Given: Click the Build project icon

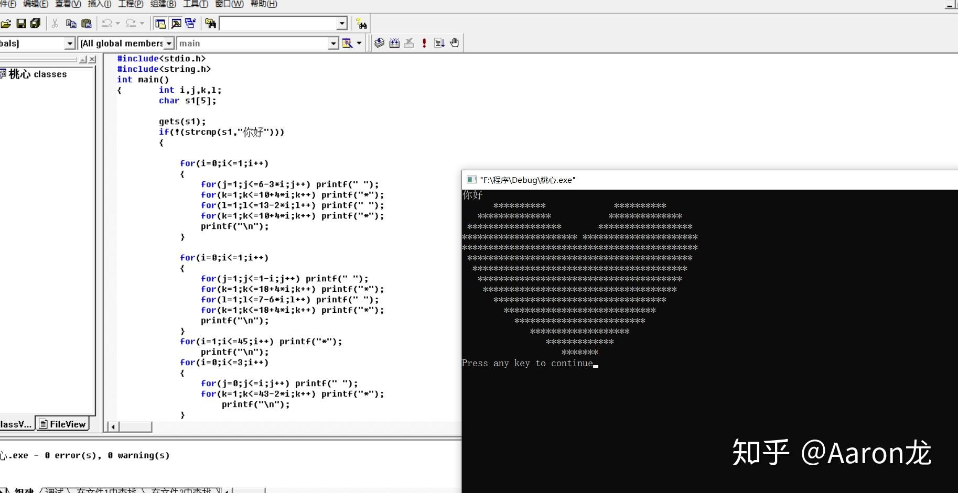Looking at the screenshot, I should click(394, 43).
